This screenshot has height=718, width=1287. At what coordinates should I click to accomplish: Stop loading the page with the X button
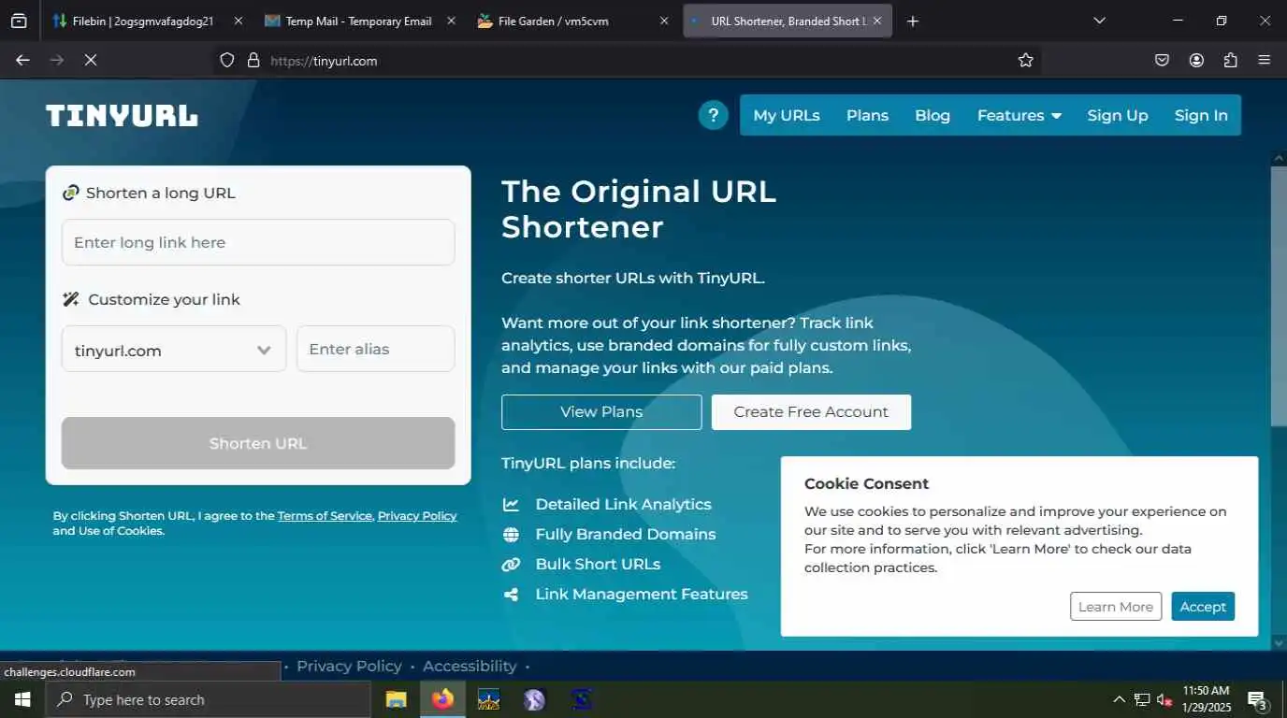pos(91,60)
